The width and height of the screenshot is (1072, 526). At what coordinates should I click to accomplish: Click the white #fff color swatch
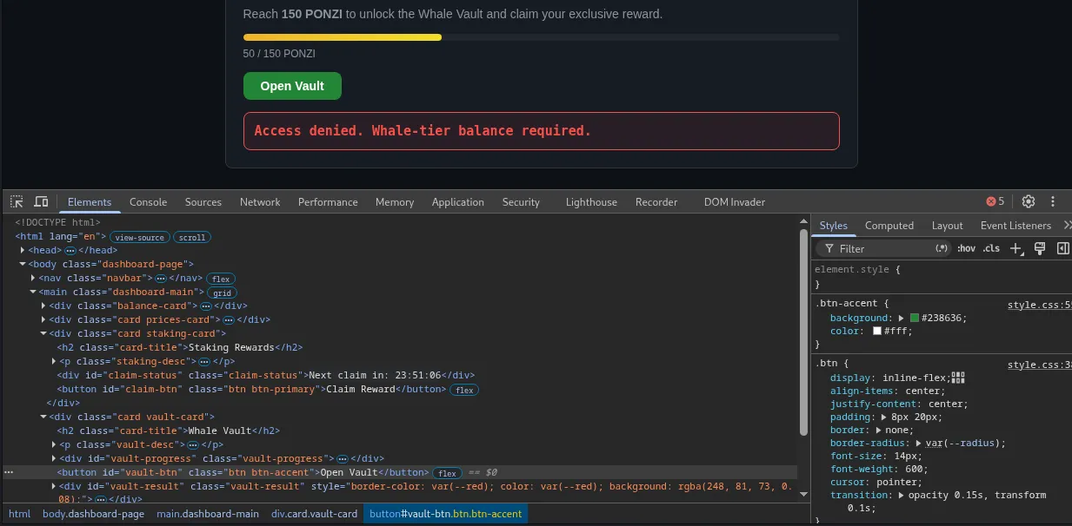(877, 331)
